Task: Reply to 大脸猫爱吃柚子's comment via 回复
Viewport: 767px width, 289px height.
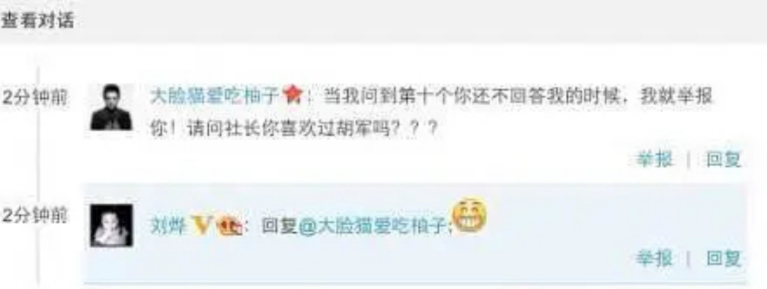Action: coord(724,160)
